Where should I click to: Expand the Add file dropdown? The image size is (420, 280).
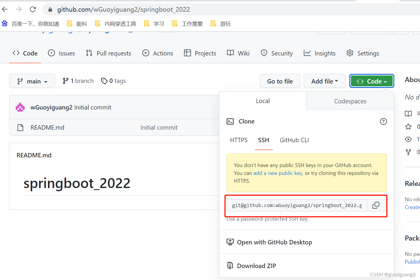coord(324,81)
